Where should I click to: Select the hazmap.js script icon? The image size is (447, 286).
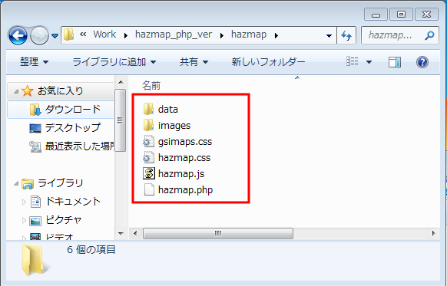click(148, 173)
